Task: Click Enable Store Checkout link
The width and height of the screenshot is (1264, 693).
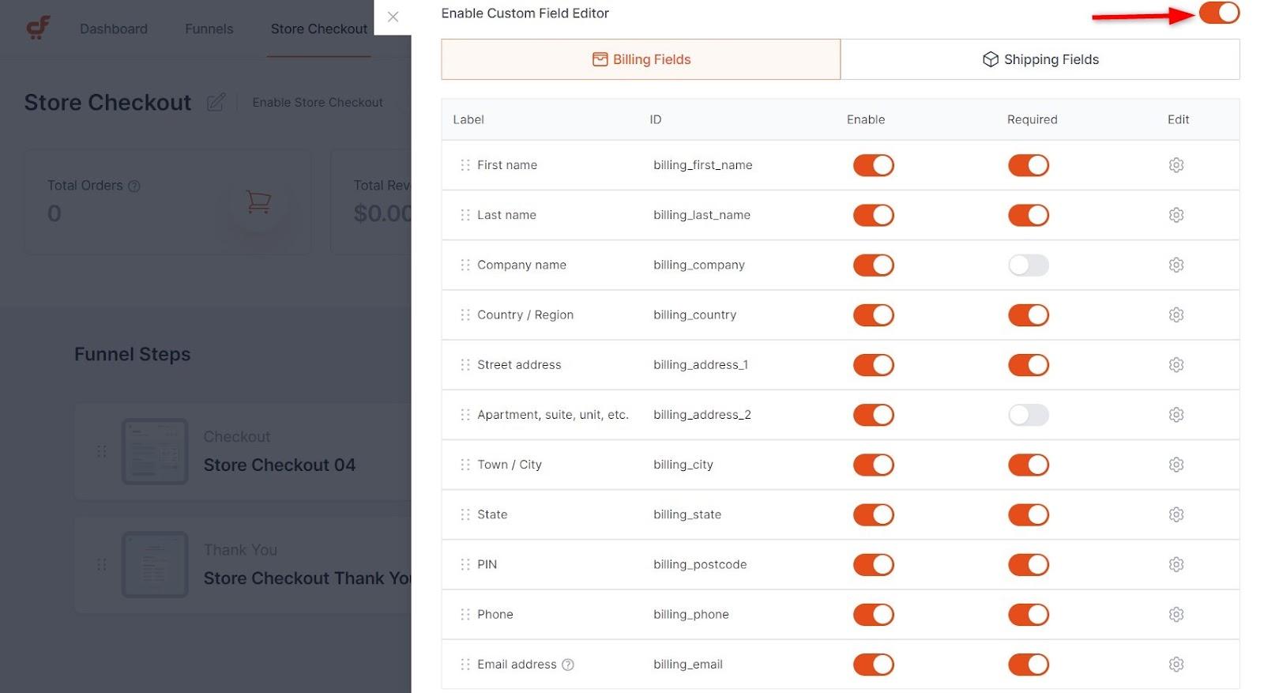Action: (x=318, y=103)
